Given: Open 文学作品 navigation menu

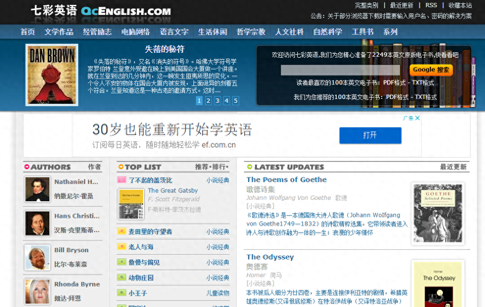Looking at the screenshot, I should click(59, 32).
